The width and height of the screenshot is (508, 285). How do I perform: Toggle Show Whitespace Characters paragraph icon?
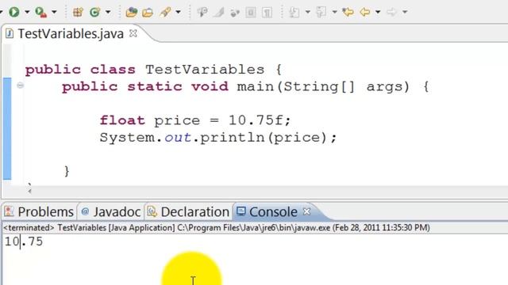pos(267,13)
